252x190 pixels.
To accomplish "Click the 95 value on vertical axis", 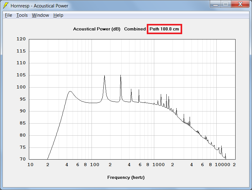I will [23, 99].
